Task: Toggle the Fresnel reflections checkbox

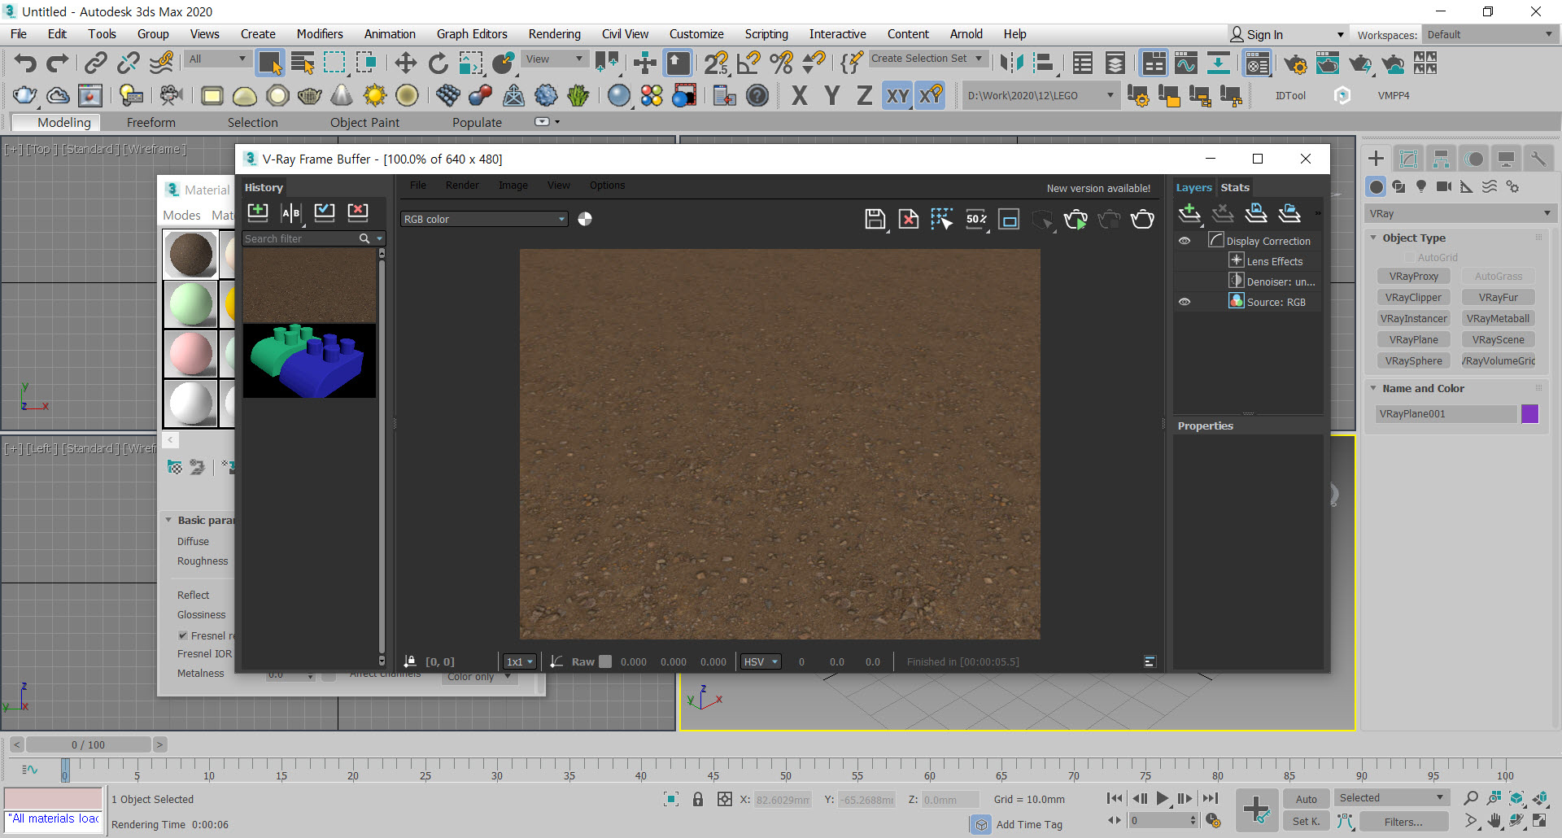Action: pos(183,635)
